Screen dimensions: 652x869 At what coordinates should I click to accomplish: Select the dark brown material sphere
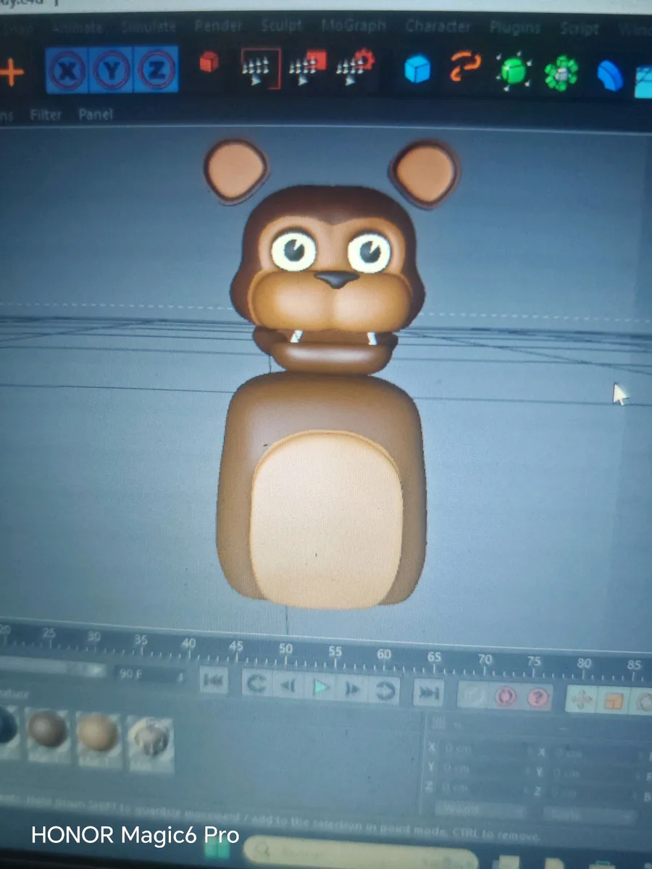pyautogui.click(x=48, y=729)
